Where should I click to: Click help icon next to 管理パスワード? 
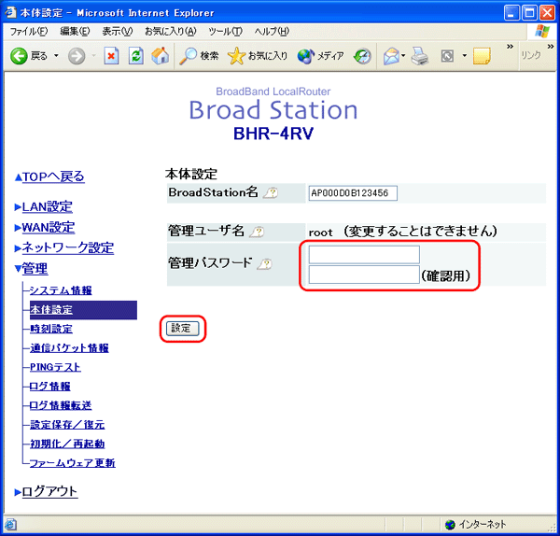[x=265, y=264]
